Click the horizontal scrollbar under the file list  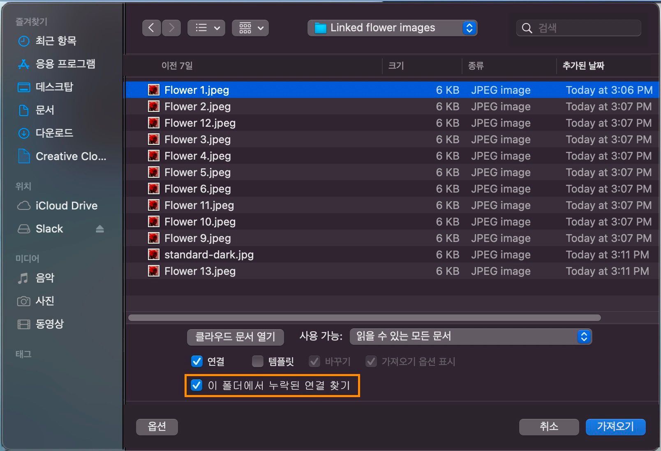pyautogui.click(x=365, y=318)
